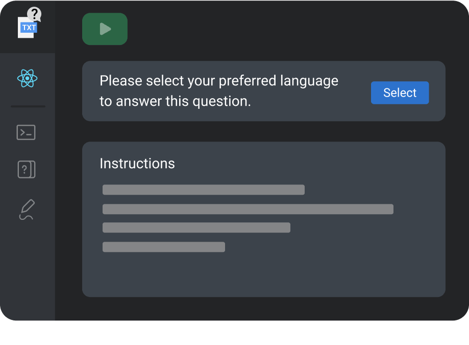Image resolution: width=469 pixels, height=345 pixels.
Task: Click the TXT file question logo
Action: click(28, 24)
